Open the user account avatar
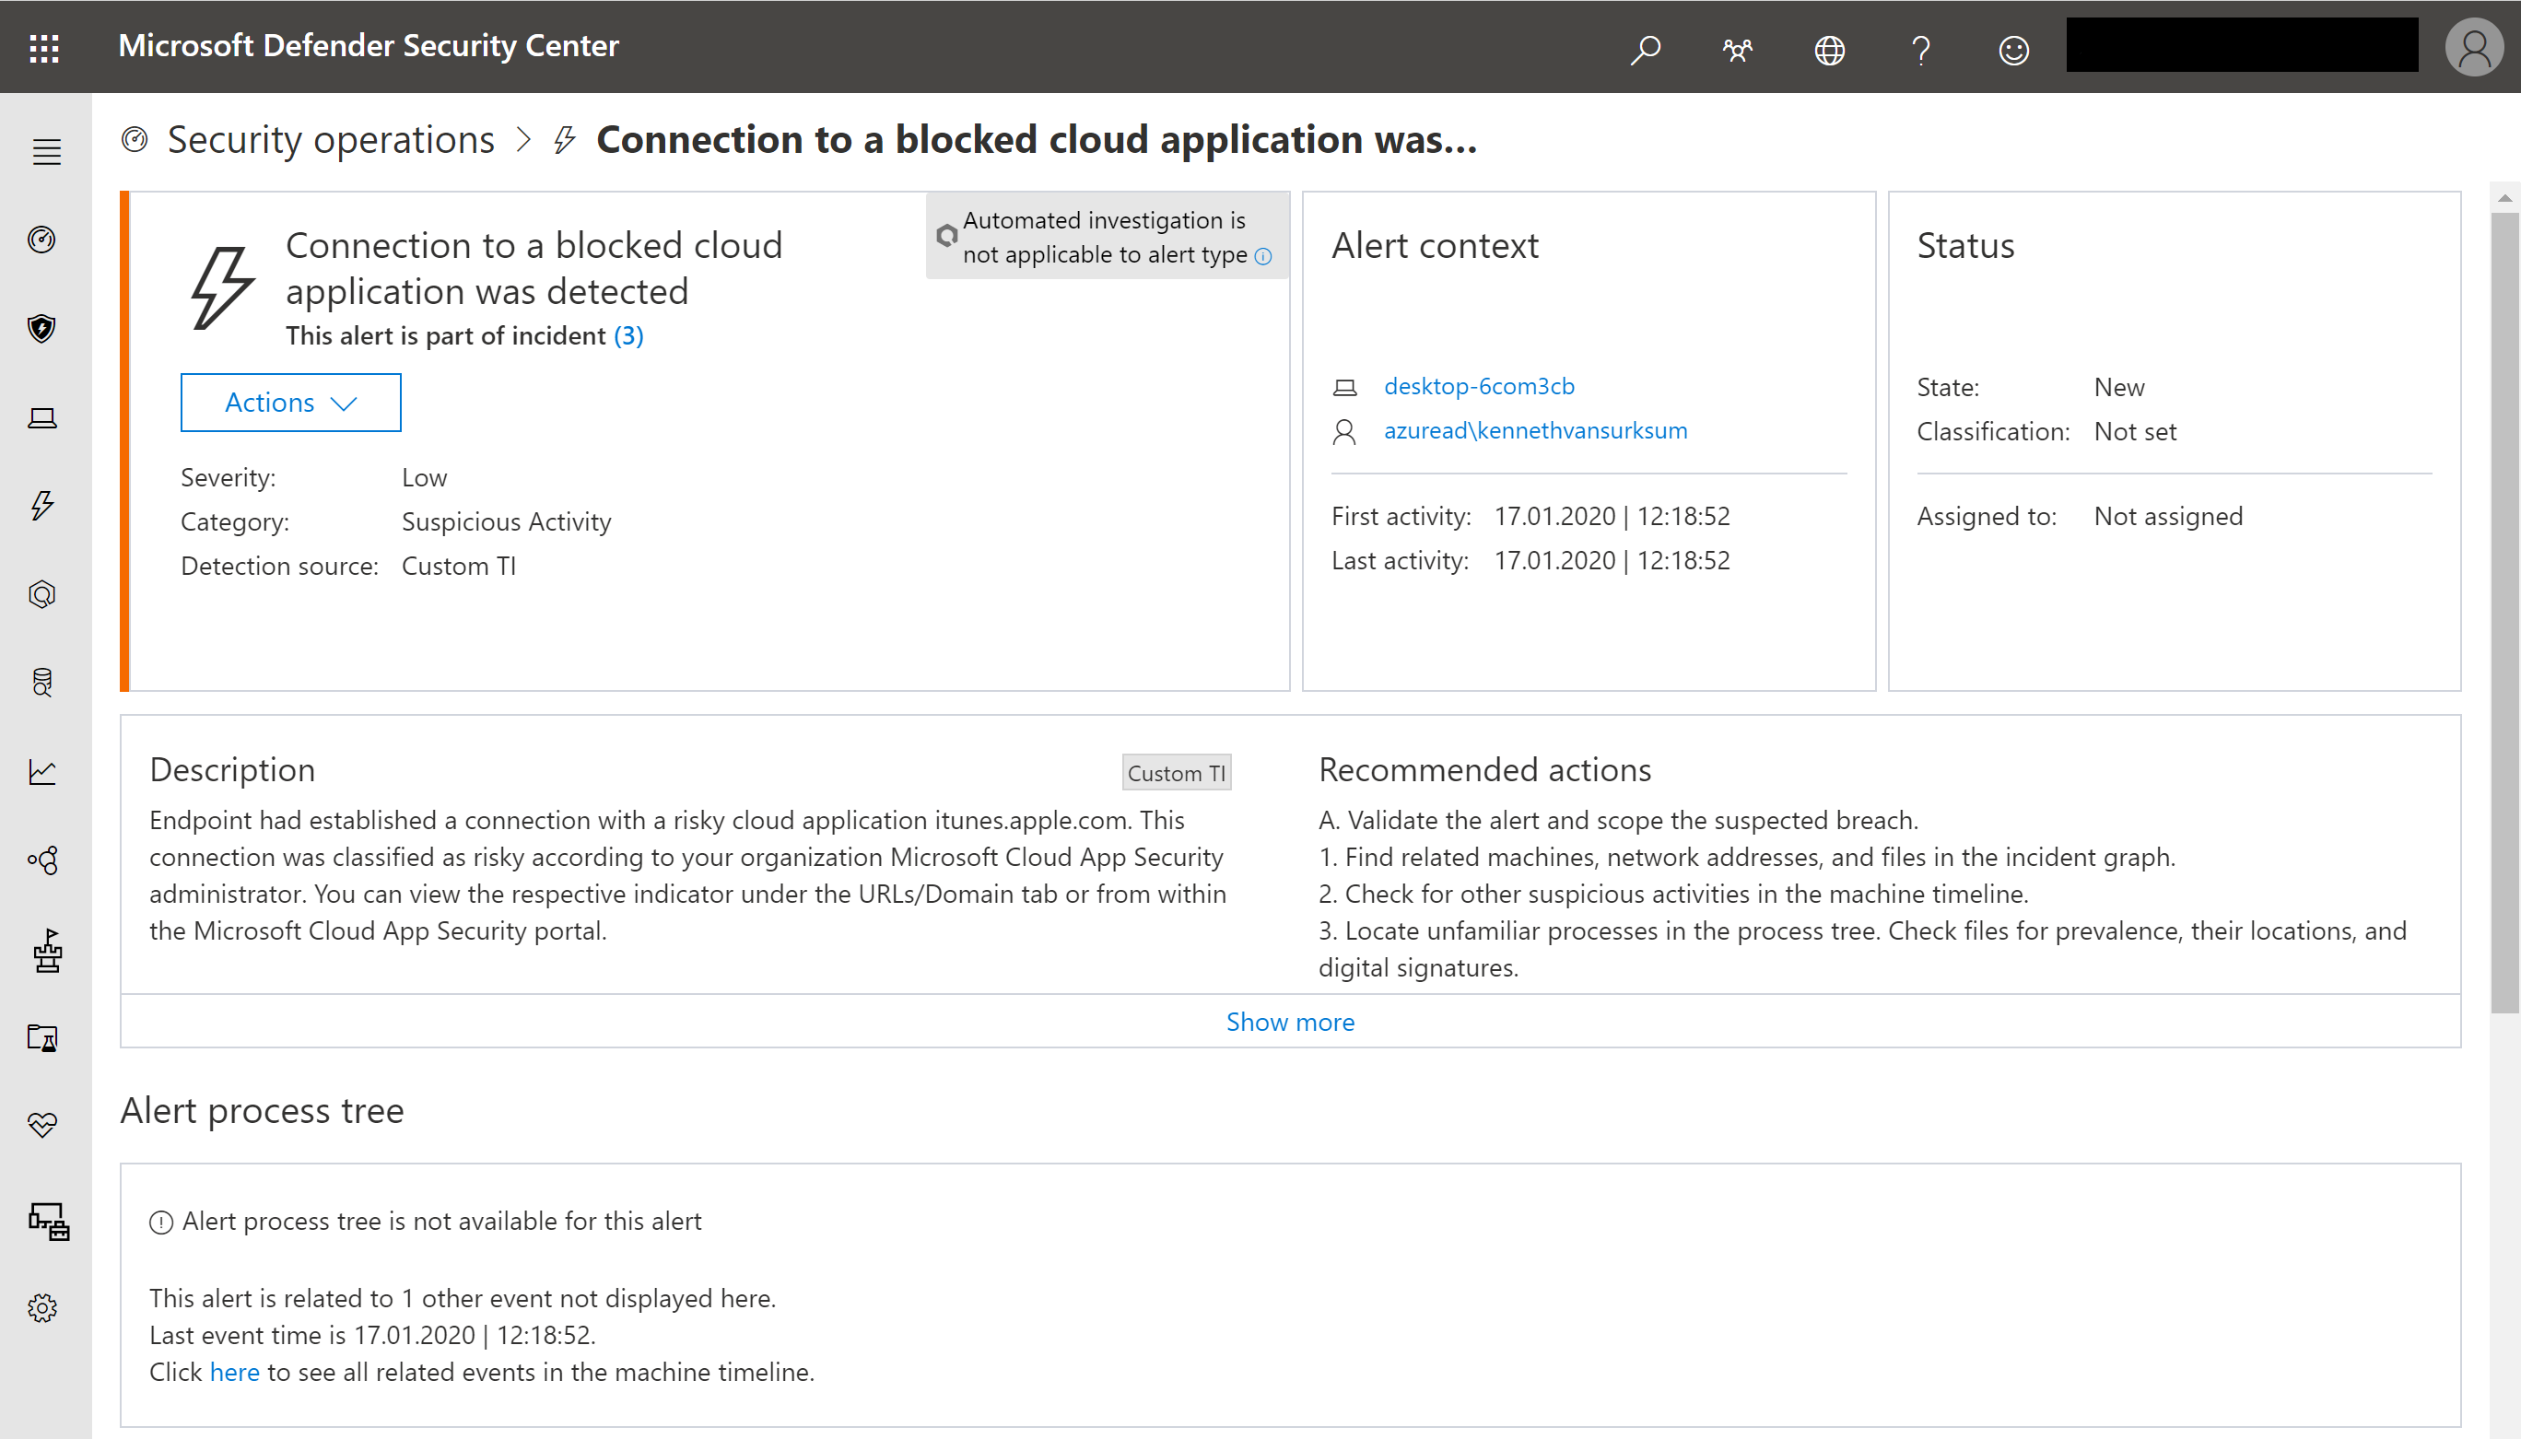 [x=2474, y=47]
